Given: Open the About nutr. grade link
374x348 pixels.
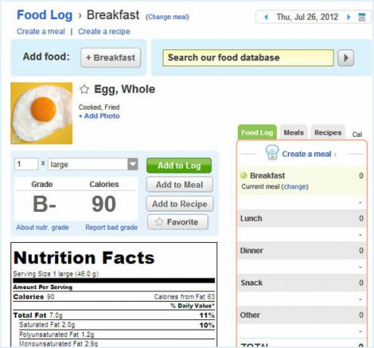Looking at the screenshot, I should (42, 228).
